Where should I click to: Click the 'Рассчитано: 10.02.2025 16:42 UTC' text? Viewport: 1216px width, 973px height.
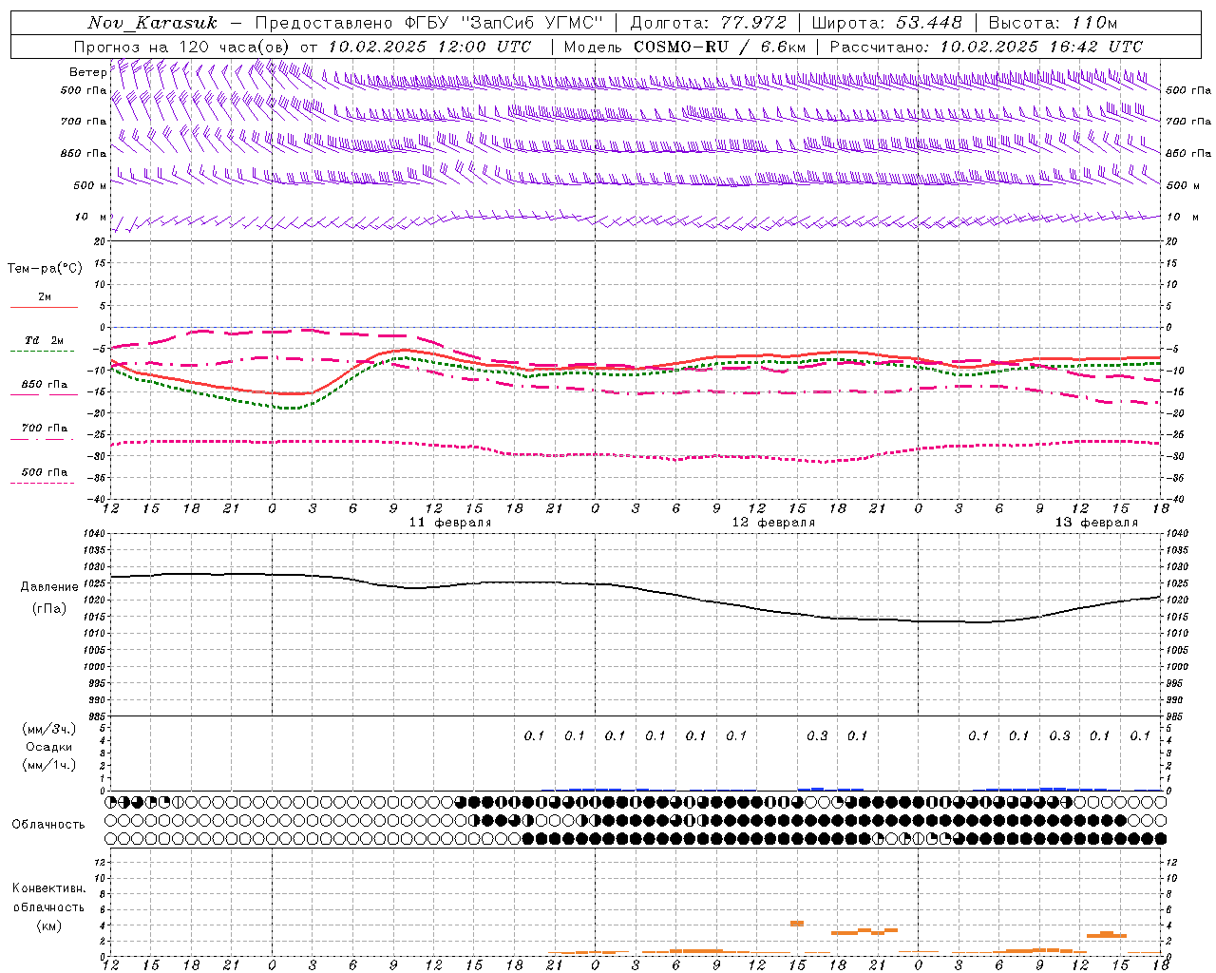click(x=986, y=47)
